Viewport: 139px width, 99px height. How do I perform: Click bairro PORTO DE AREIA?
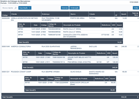click(x=77, y=18)
